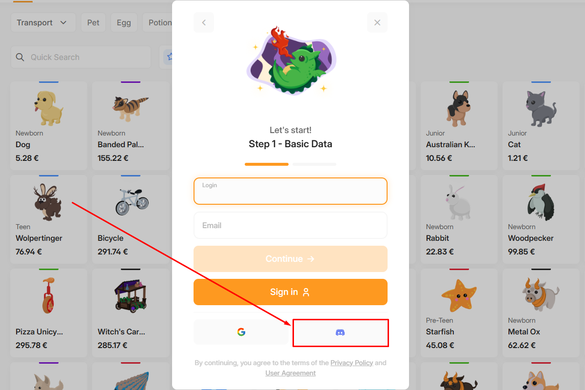Select the green dragon mascot image
The height and width of the screenshot is (390, 585).
click(291, 61)
